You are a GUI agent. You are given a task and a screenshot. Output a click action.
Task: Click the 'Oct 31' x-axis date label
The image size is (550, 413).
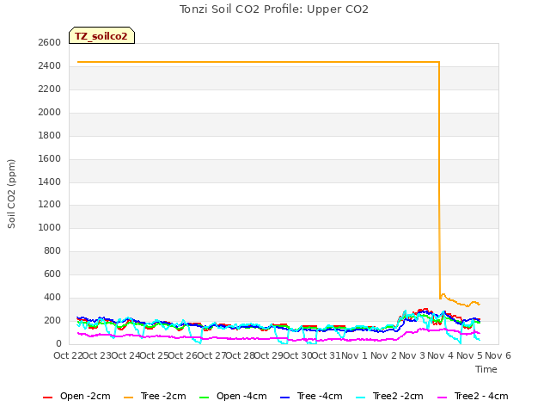coord(327,355)
